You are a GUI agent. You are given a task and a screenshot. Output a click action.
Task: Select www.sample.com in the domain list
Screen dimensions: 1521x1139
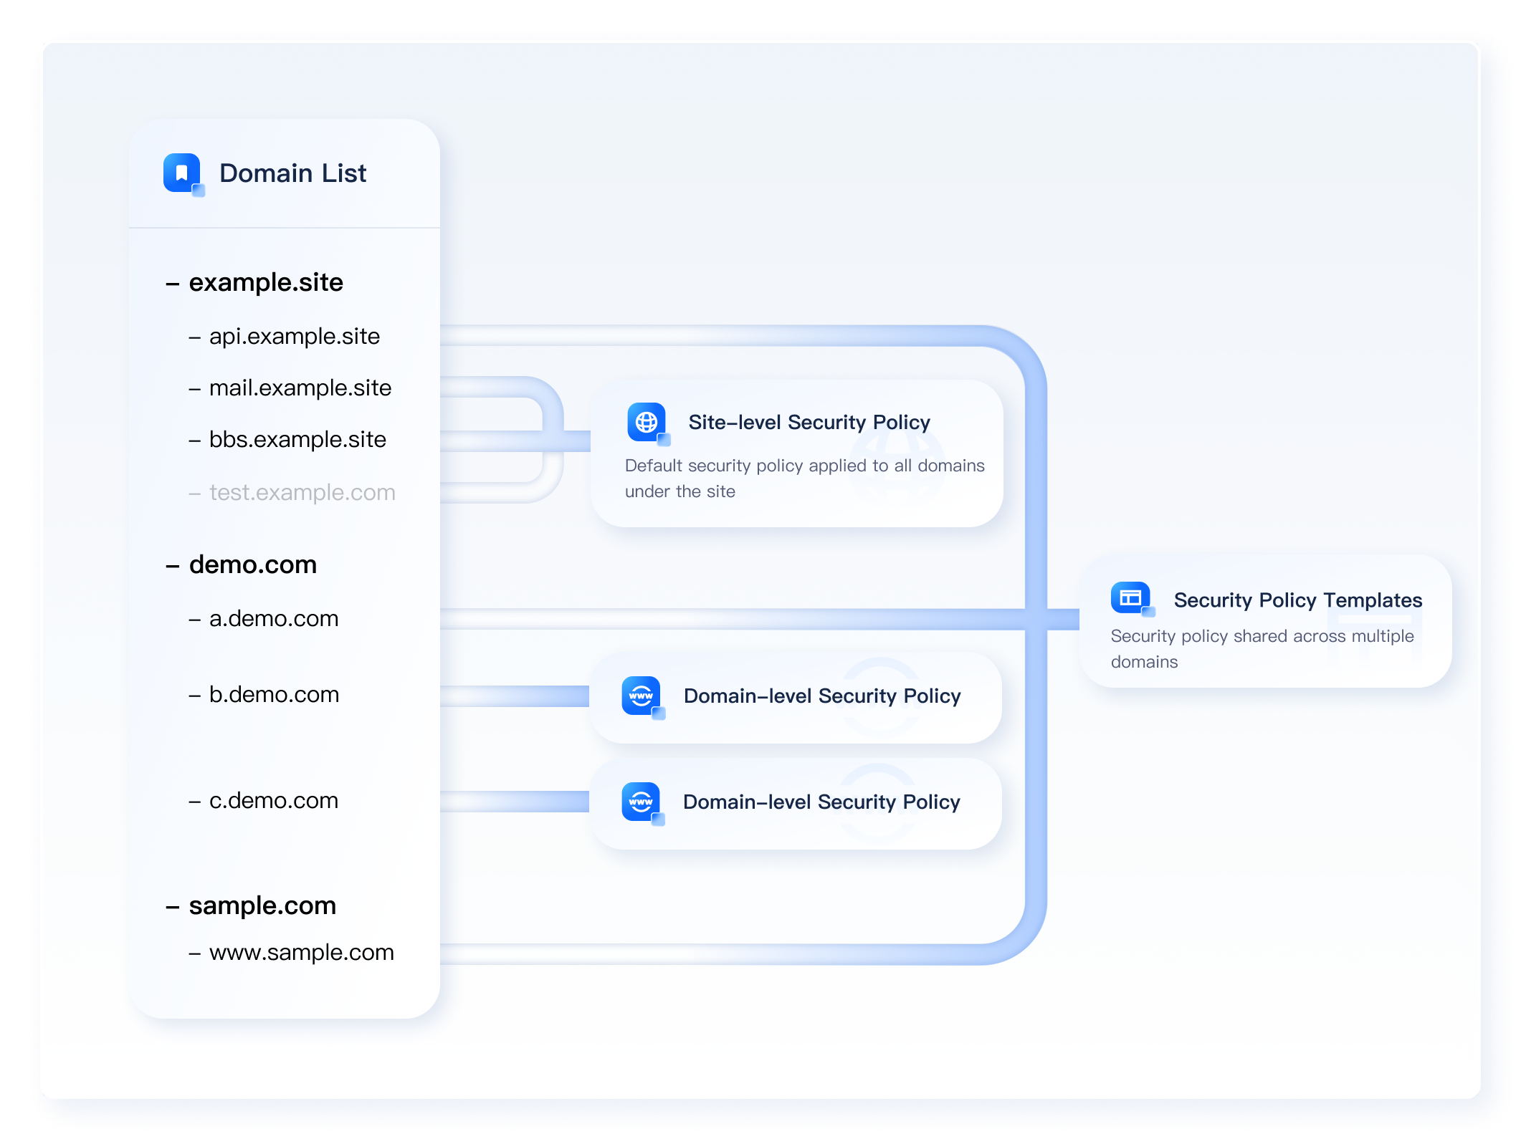click(x=301, y=952)
